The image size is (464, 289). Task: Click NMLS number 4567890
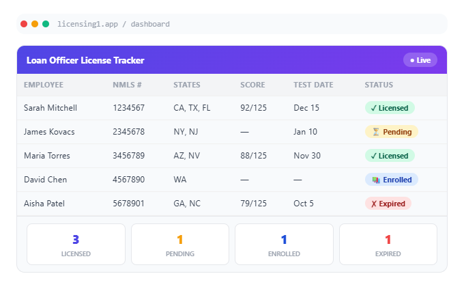click(x=129, y=180)
